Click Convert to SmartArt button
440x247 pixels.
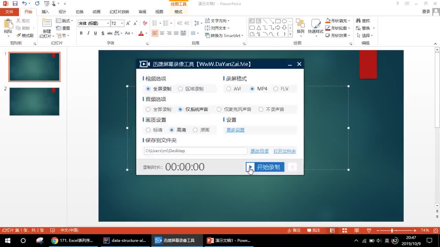[224, 36]
